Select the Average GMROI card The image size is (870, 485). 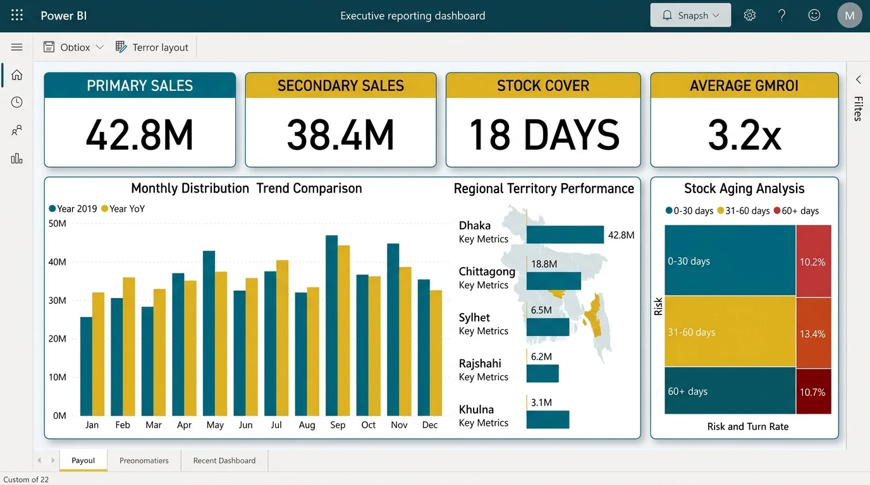click(745, 120)
